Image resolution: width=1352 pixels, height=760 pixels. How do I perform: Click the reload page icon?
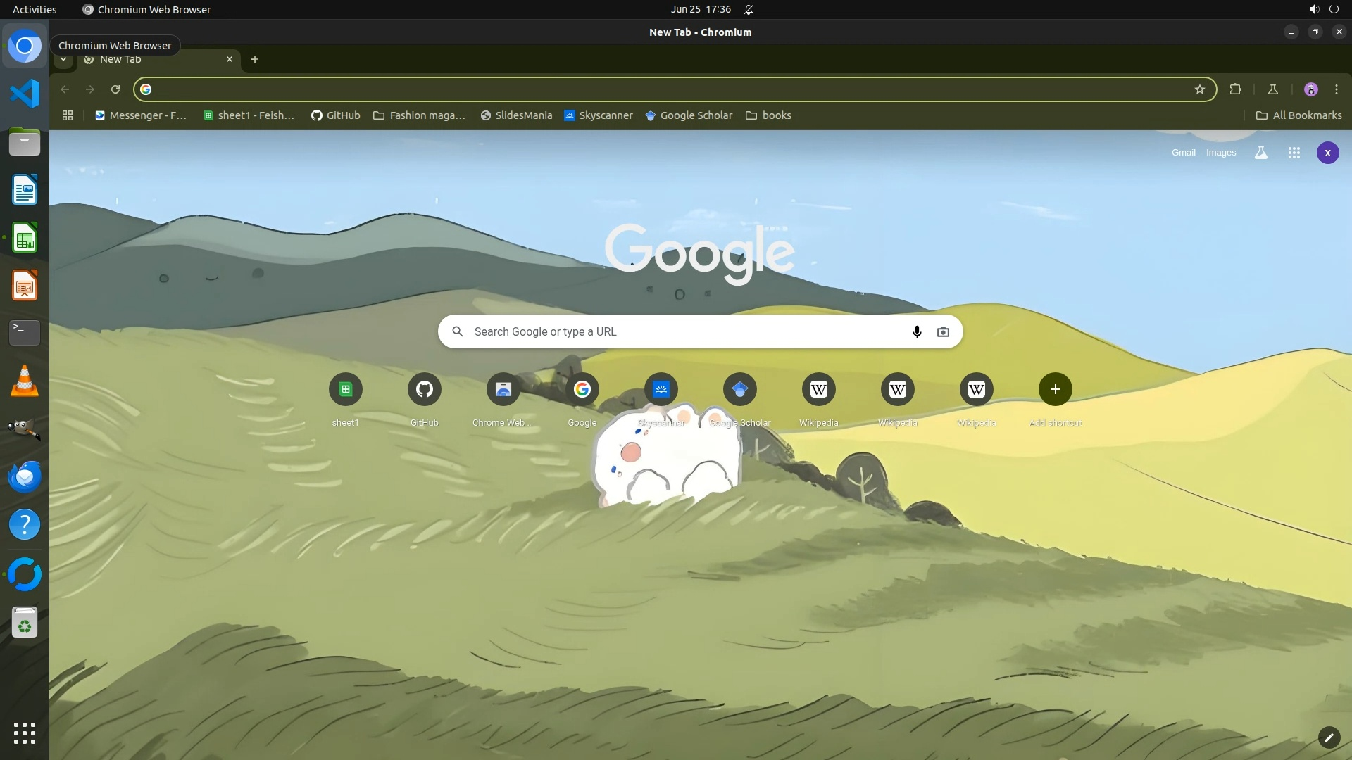(x=115, y=89)
